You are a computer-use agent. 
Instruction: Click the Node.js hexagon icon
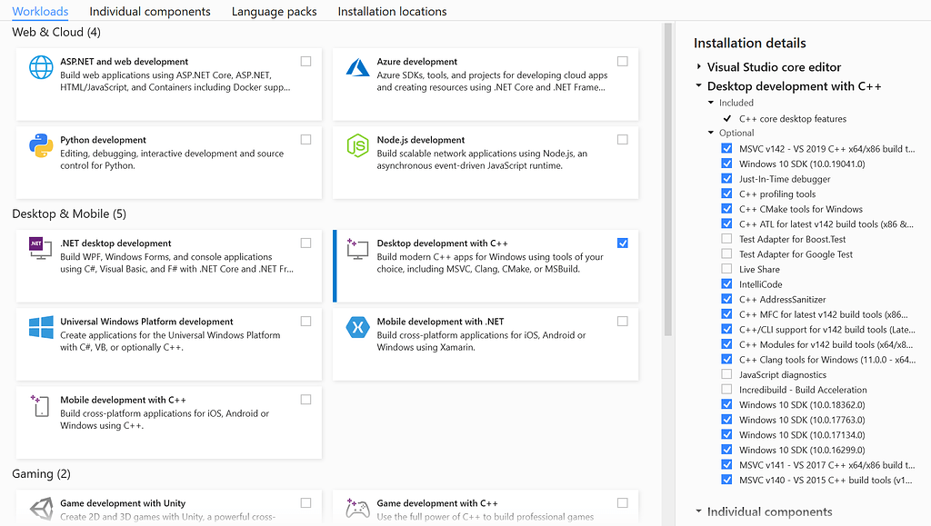(x=358, y=147)
